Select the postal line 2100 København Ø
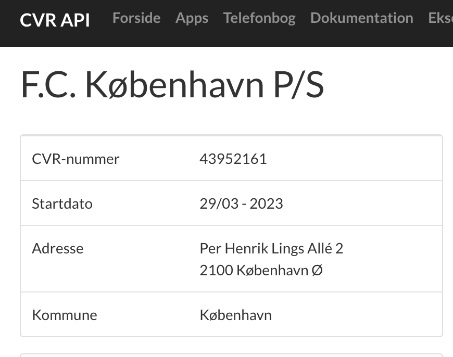Image resolution: width=453 pixels, height=357 pixels. 261,270
